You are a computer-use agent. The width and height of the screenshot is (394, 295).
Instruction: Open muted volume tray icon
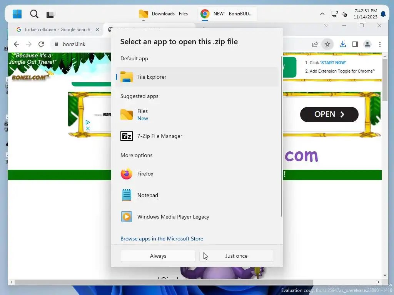[344, 14]
